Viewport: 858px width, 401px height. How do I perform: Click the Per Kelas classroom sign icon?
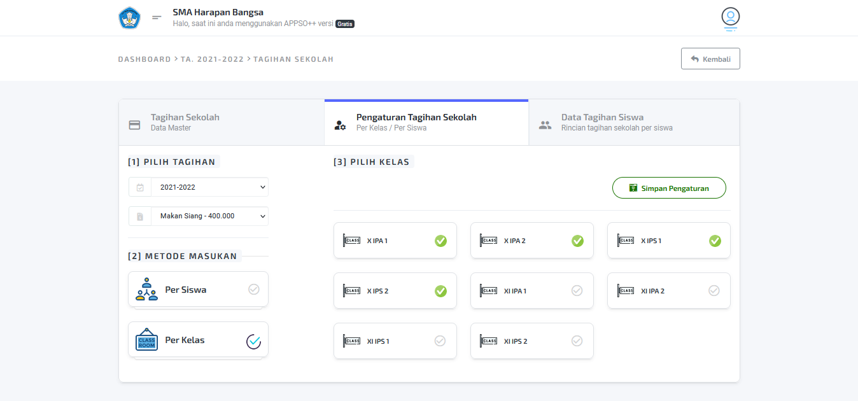pyautogui.click(x=146, y=340)
